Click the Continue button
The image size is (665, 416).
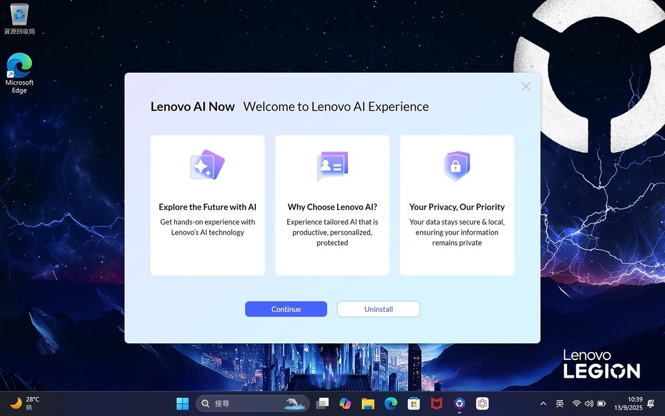tap(286, 309)
